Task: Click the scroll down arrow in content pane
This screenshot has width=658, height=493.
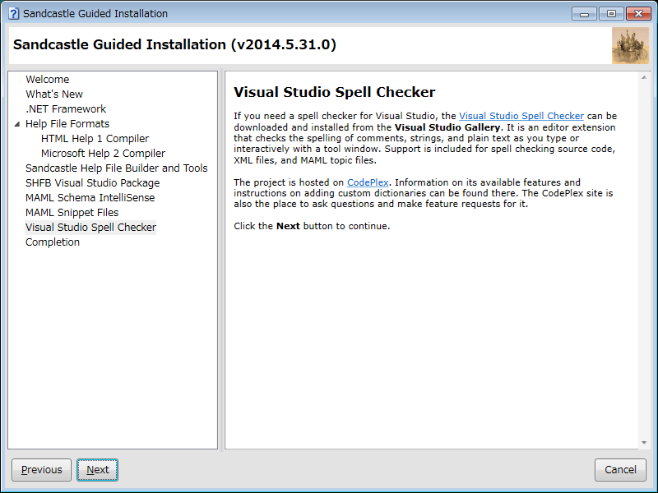Action: [x=644, y=443]
